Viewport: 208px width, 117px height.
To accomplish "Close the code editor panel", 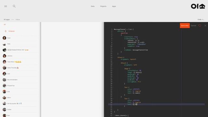I will (205, 26).
